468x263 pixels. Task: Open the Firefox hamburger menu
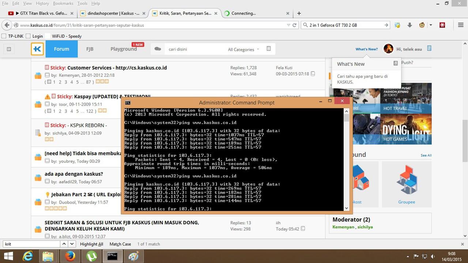(x=460, y=25)
